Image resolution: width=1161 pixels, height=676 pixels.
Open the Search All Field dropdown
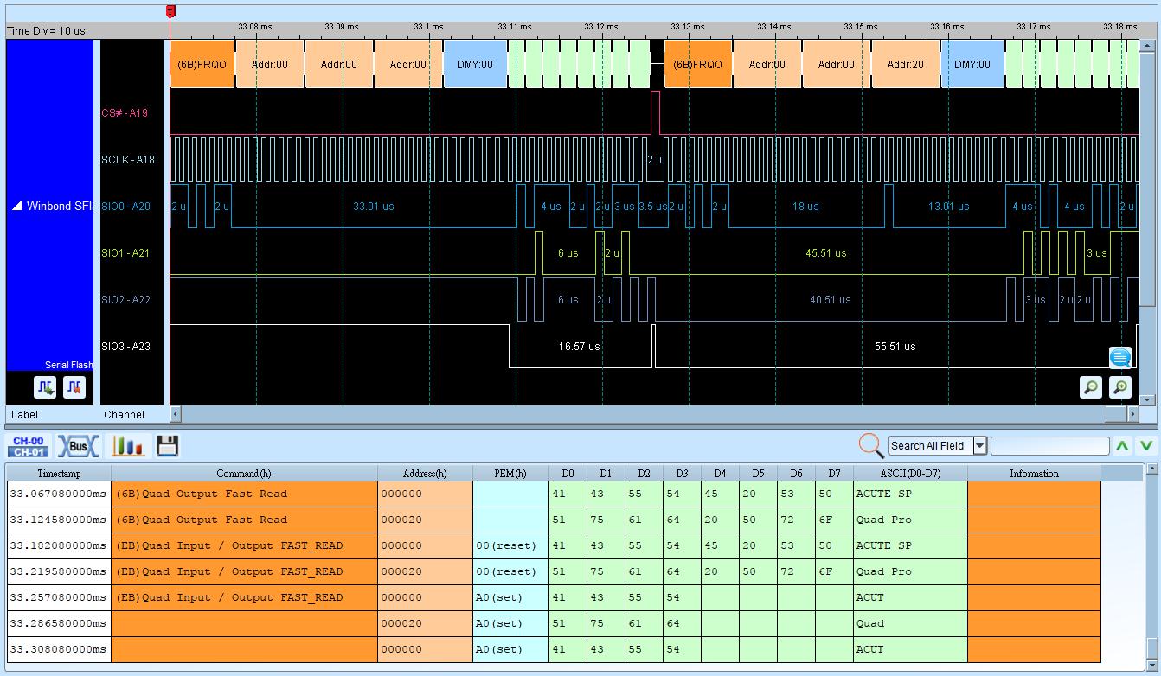click(980, 446)
